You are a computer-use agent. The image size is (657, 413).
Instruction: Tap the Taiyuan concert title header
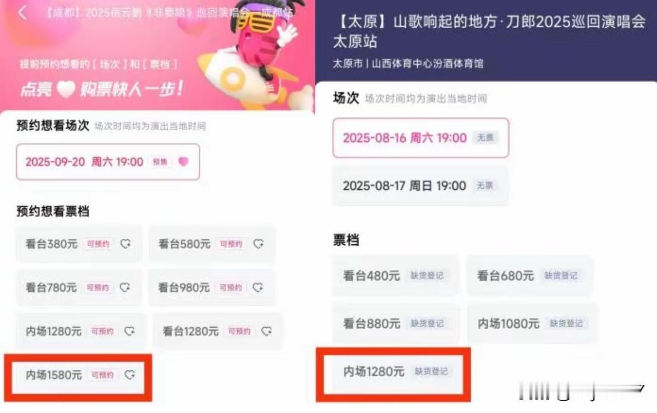point(489,32)
